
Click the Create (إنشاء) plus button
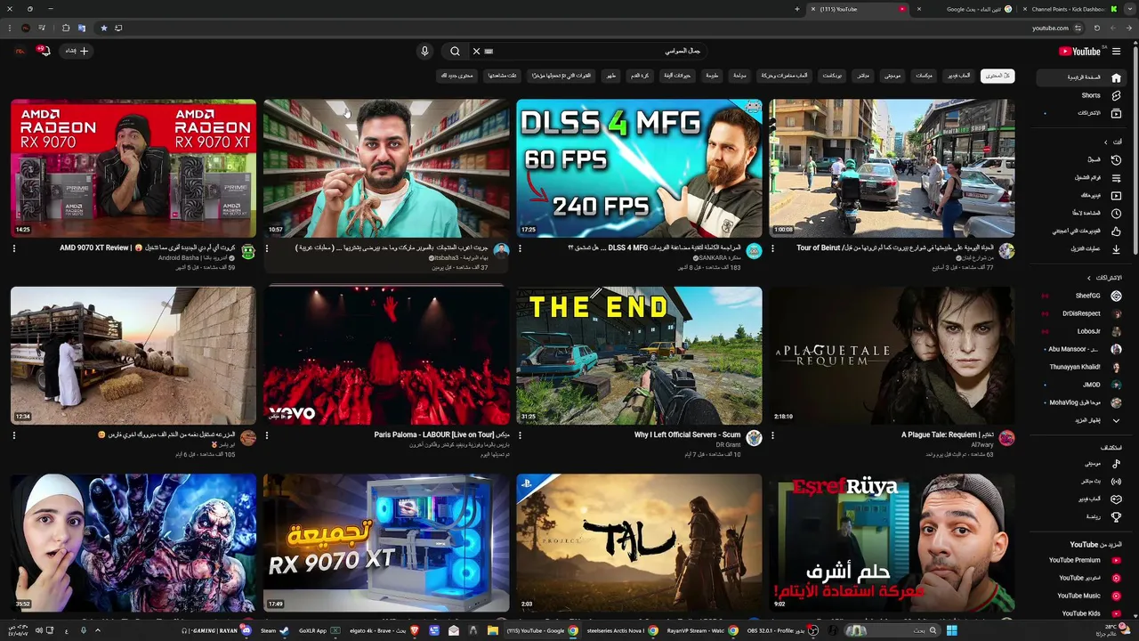click(77, 51)
